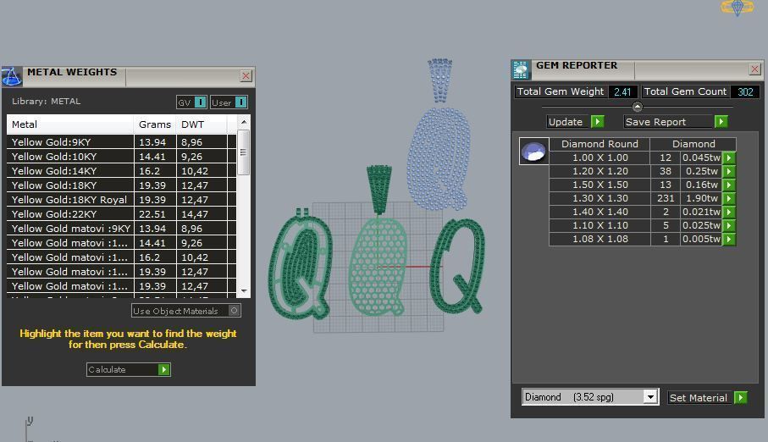Click the Set Material button
The image size is (768, 442).
point(699,398)
